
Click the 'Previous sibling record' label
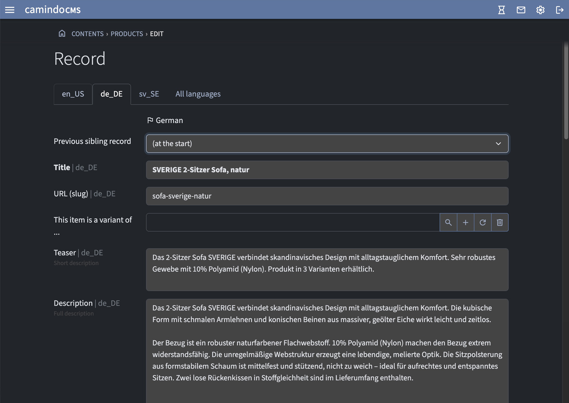(x=92, y=141)
